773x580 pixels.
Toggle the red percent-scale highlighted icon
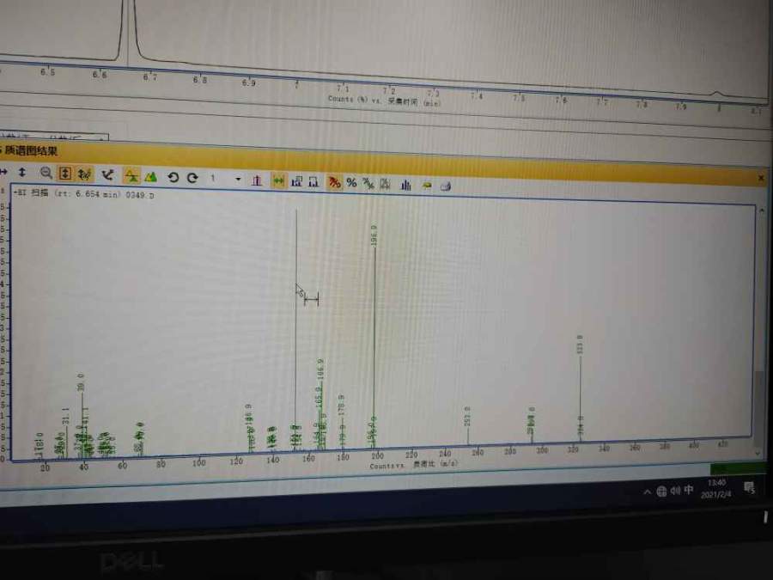pos(335,182)
